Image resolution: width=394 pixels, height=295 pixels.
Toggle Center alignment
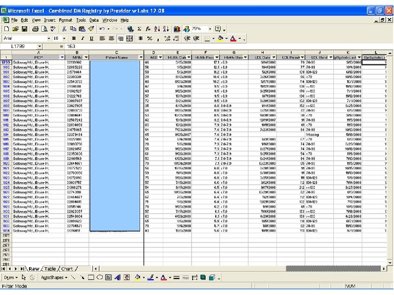(111, 38)
